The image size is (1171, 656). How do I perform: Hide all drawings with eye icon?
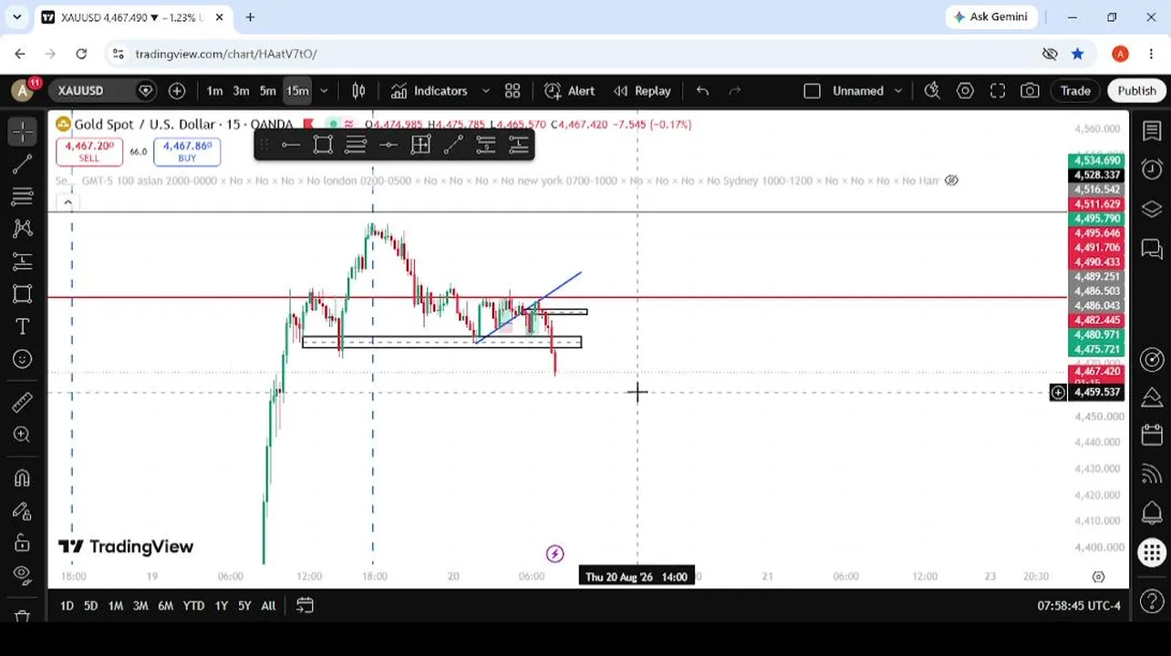click(23, 575)
